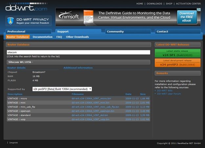The height and width of the screenshot is (148, 205).
Task: Click the VINTAGE : openvpn description
Action: (x=19, y=111)
